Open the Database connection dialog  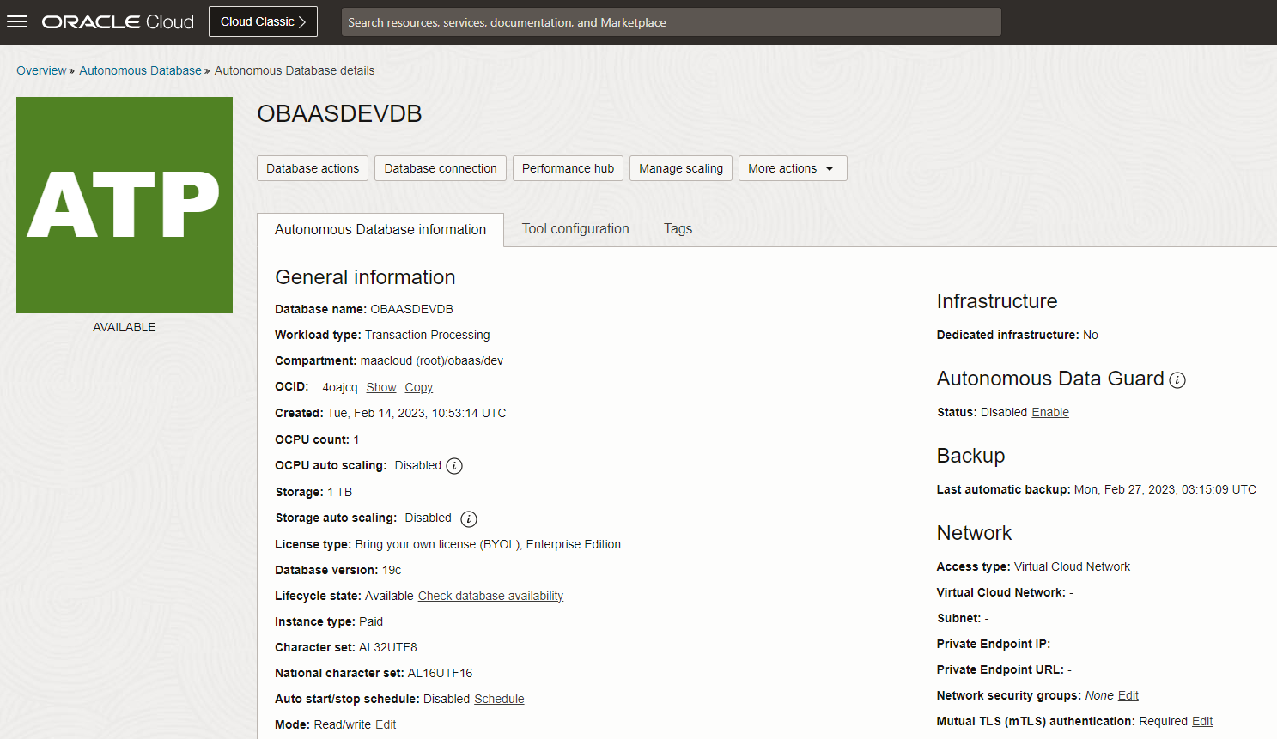coord(440,168)
